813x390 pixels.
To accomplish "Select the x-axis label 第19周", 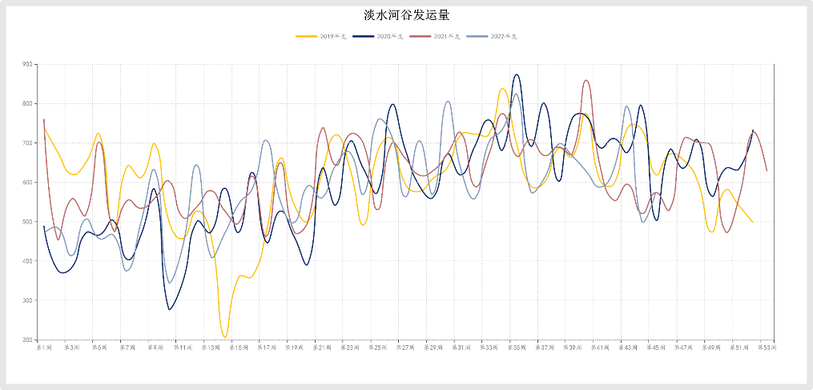I will click(294, 347).
